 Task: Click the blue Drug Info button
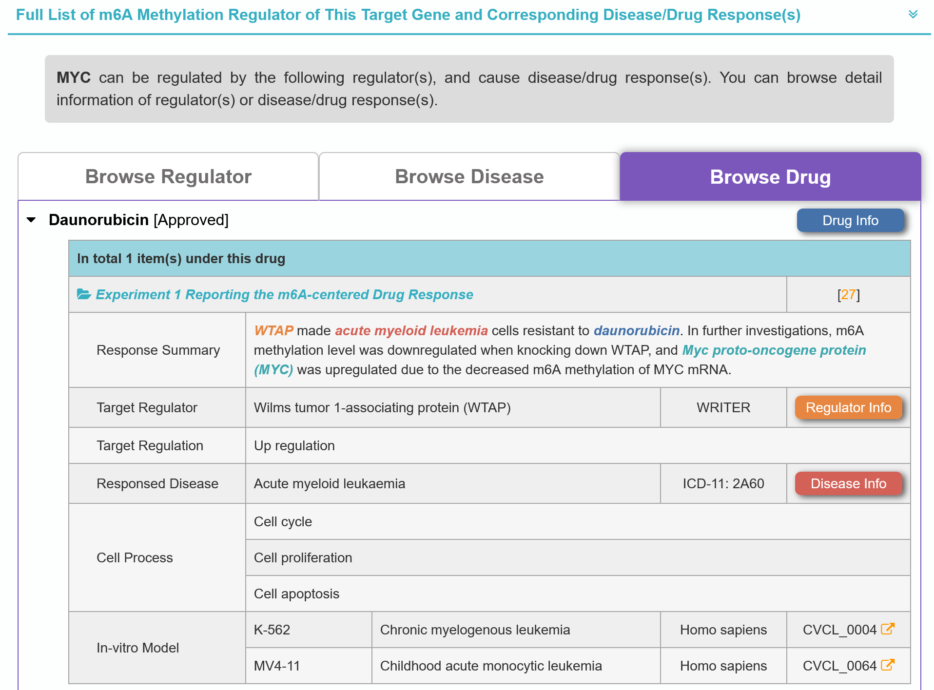pyautogui.click(x=850, y=221)
